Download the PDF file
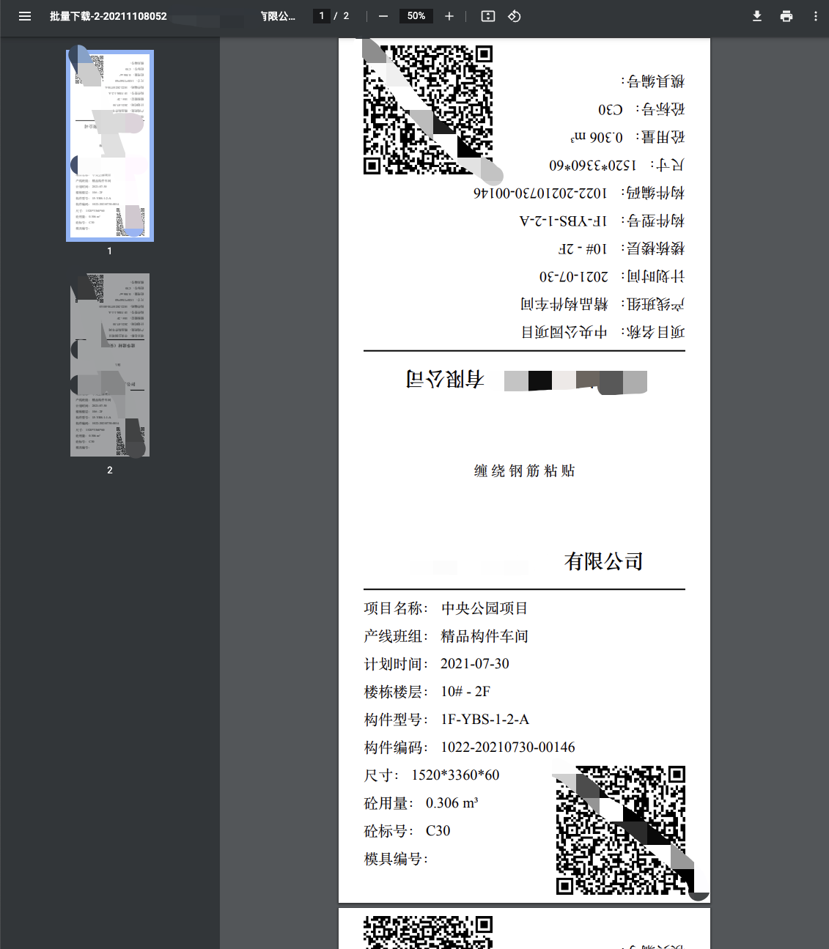Screen dimensions: 829x949 point(757,16)
